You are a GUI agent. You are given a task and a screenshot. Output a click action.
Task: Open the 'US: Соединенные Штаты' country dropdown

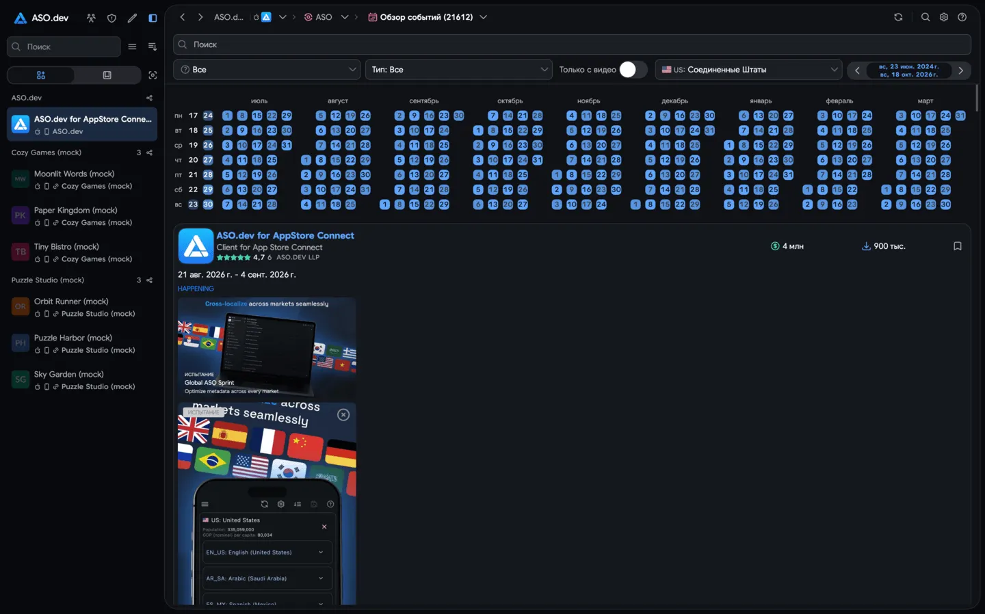pos(749,70)
